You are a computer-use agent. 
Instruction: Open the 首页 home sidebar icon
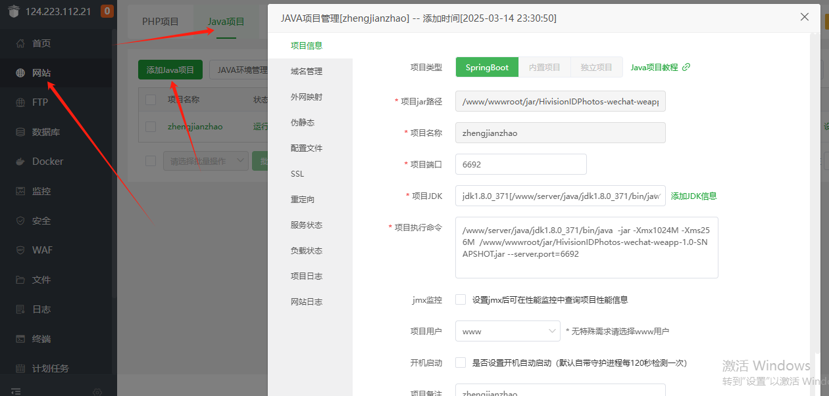coord(20,43)
